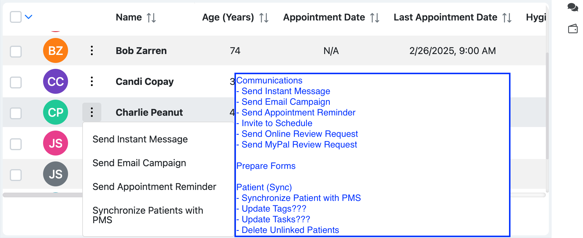Open Bob Zarren's three-dot actions menu
583x238 pixels.
click(x=92, y=51)
